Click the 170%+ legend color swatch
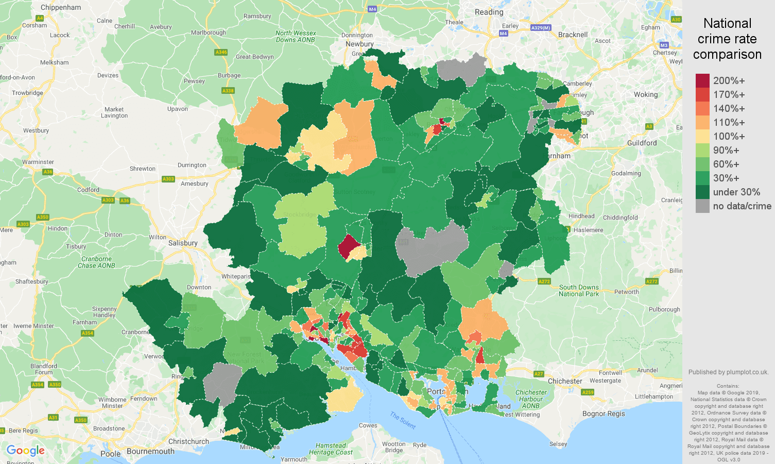 pyautogui.click(x=702, y=95)
